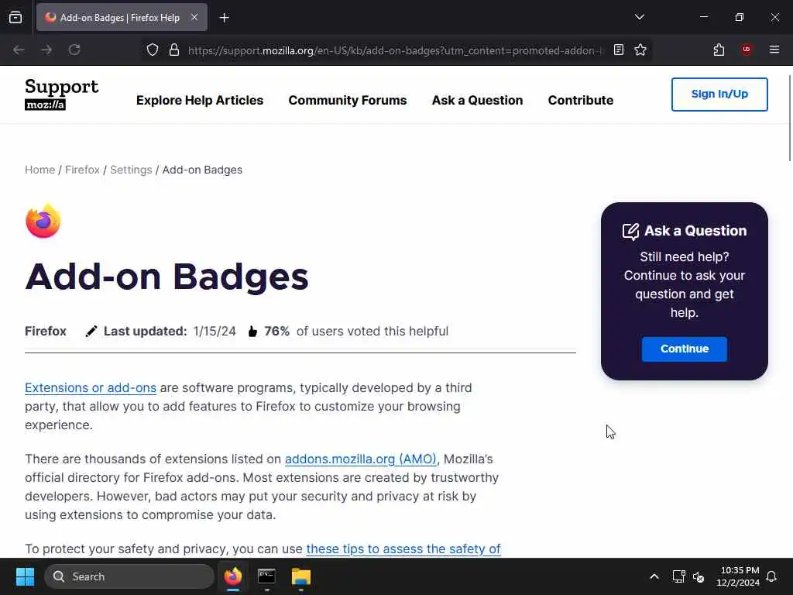The image size is (793, 595).
Task: Open Explore Help Articles menu
Action: pos(200,100)
